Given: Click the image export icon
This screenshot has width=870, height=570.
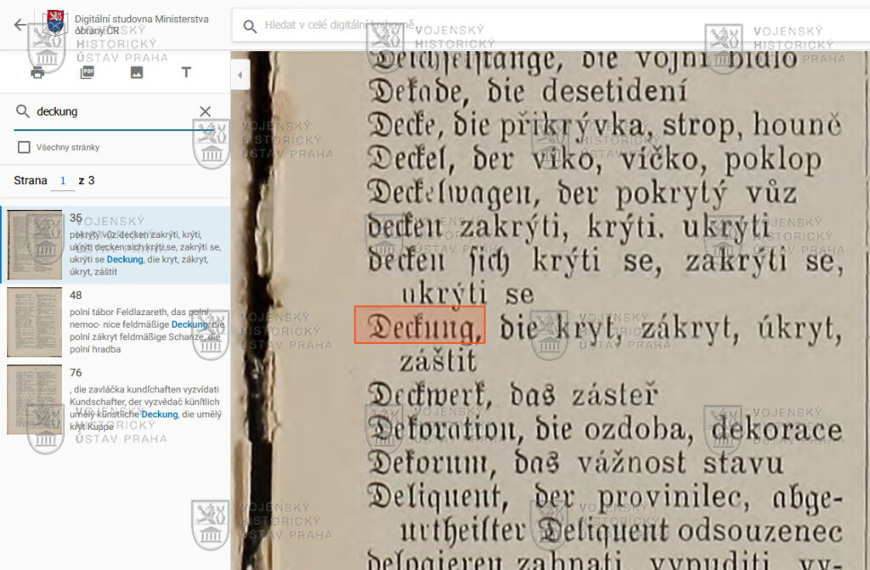Looking at the screenshot, I should [136, 73].
